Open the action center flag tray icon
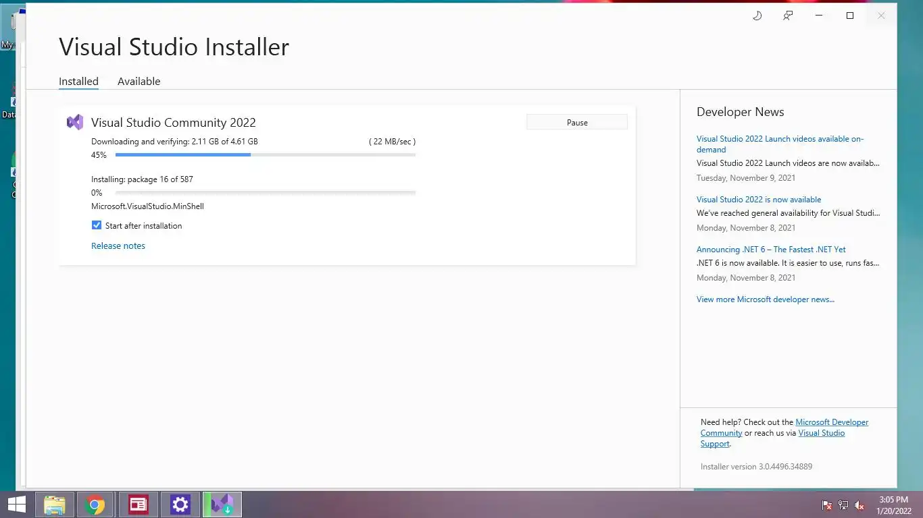This screenshot has width=923, height=518. 827,505
